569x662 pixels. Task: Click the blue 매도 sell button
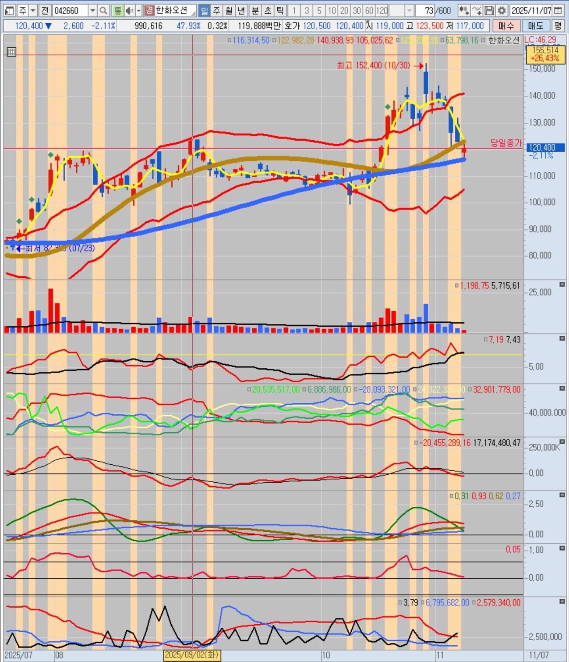point(536,26)
